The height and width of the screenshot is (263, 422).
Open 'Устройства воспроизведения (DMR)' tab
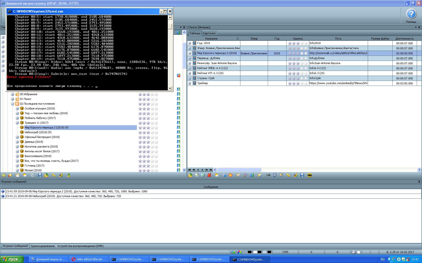(80, 246)
